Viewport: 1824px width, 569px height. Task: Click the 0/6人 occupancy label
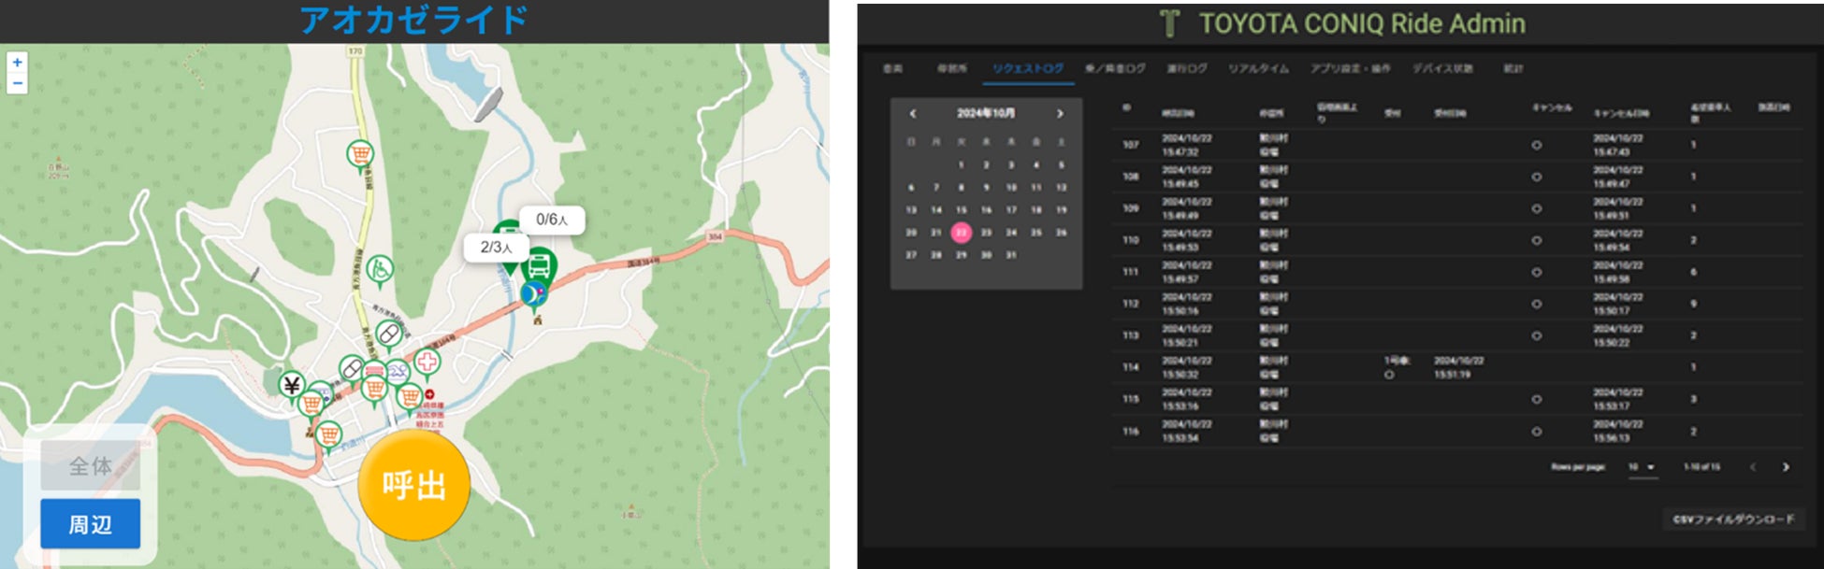tap(552, 220)
